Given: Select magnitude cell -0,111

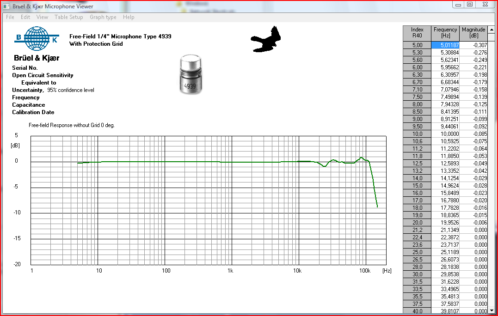Looking at the screenshot, I should tap(473, 112).
